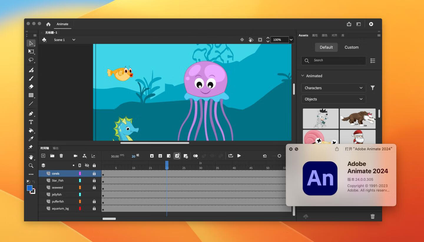The height and width of the screenshot is (242, 424).
Task: Lock all layers with the header padlock
Action: click(x=94, y=165)
